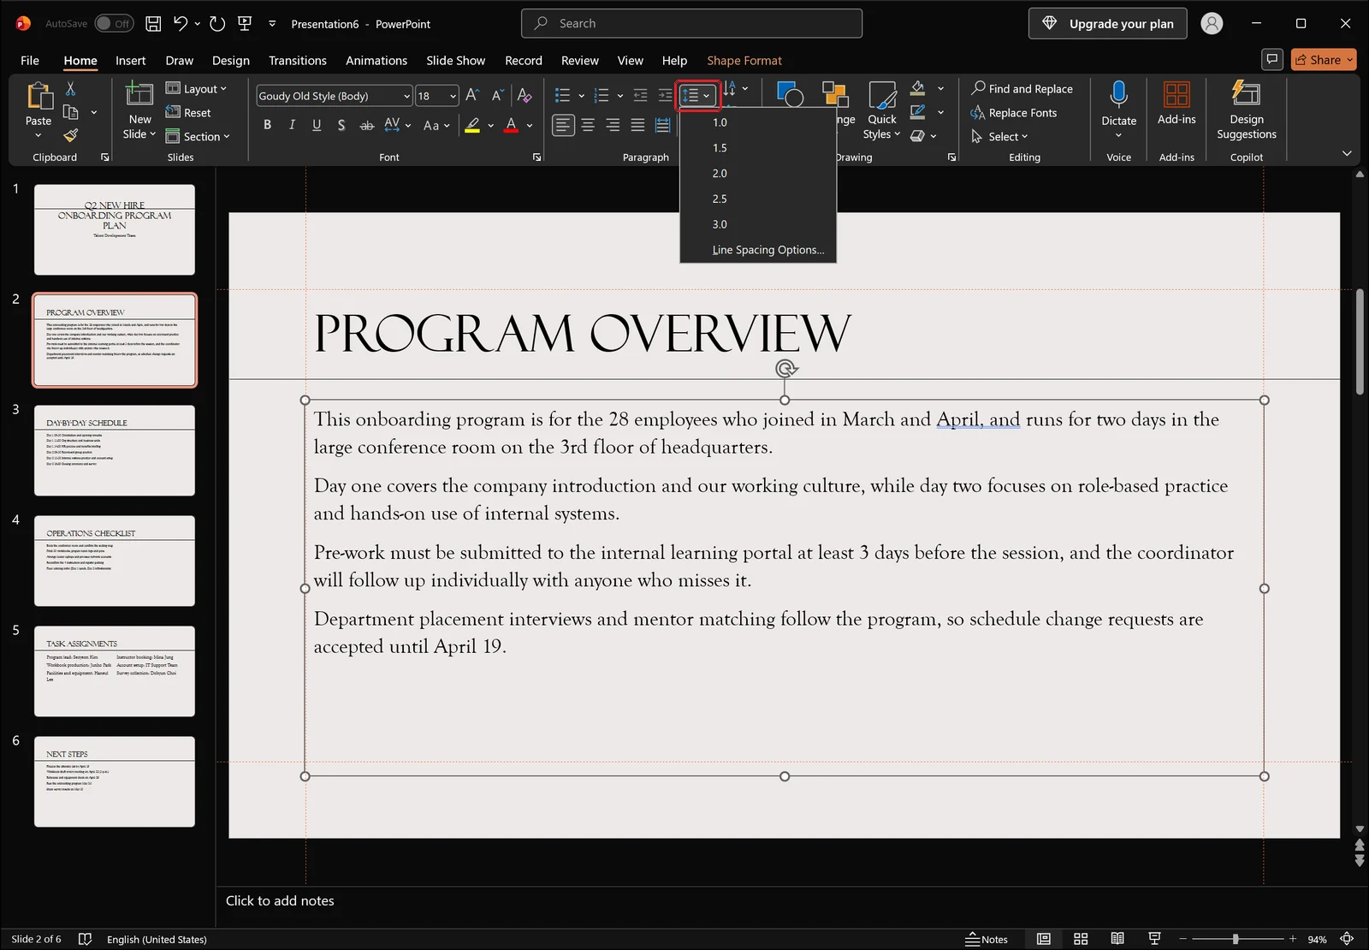Open Change Case dropdown
Screen dimensions: 1369x950
tap(436, 125)
